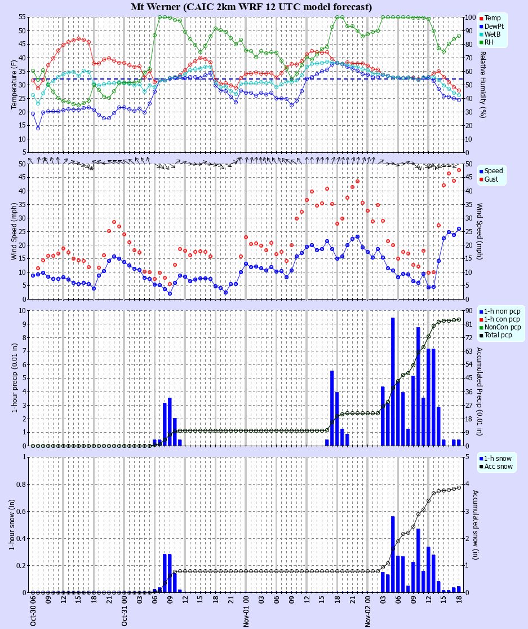528x629 pixels.
Task: Click the Relative Humidity (%) axis label
Action: (483, 85)
